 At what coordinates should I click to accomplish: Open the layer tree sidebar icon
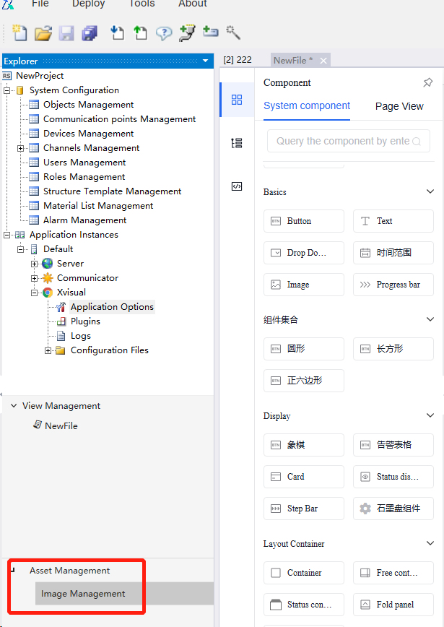point(237,143)
